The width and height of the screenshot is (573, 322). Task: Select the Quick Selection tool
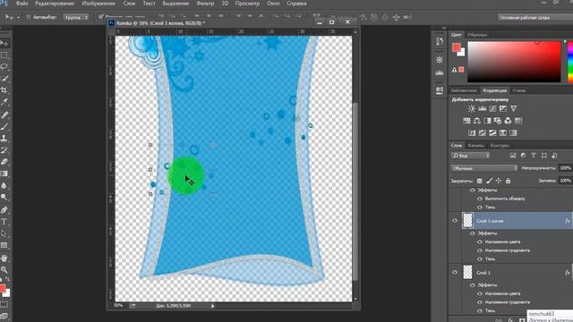point(4,79)
